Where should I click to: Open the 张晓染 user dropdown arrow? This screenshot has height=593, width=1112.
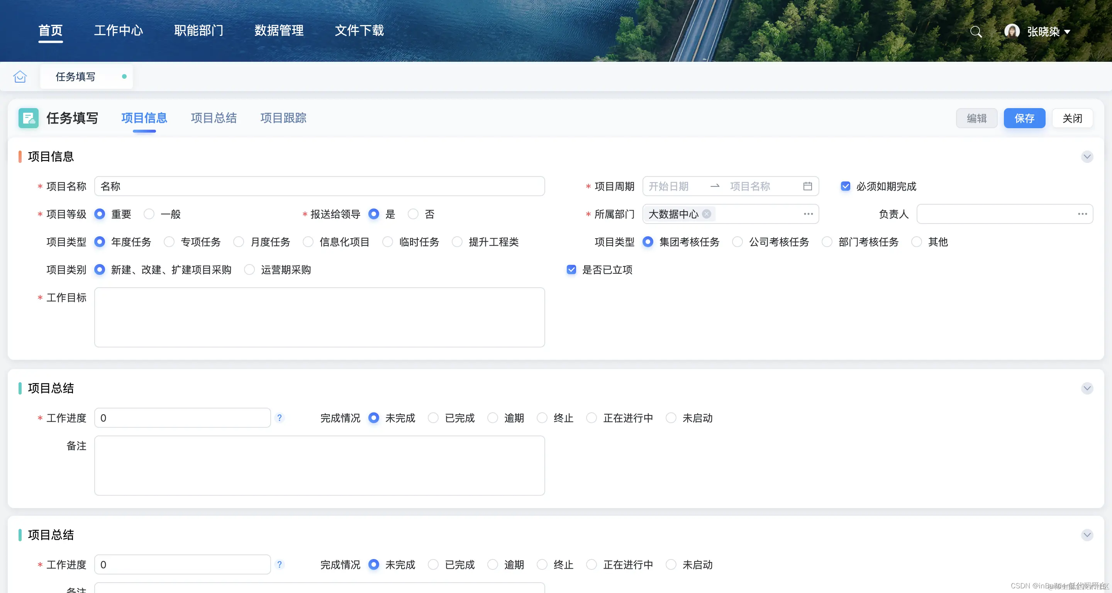tap(1068, 32)
